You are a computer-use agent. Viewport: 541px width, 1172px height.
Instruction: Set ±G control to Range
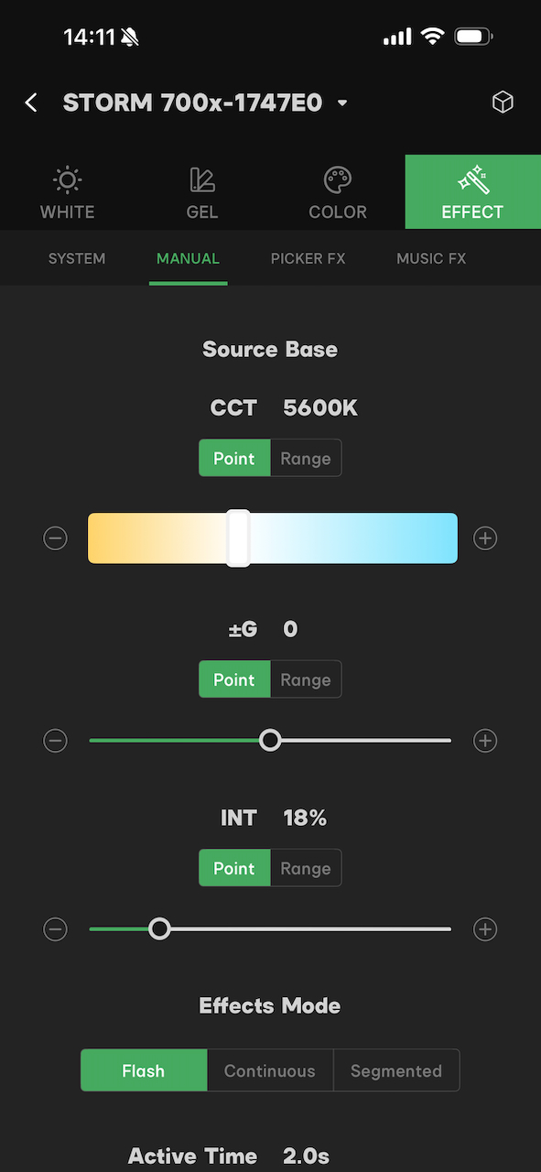(x=306, y=679)
